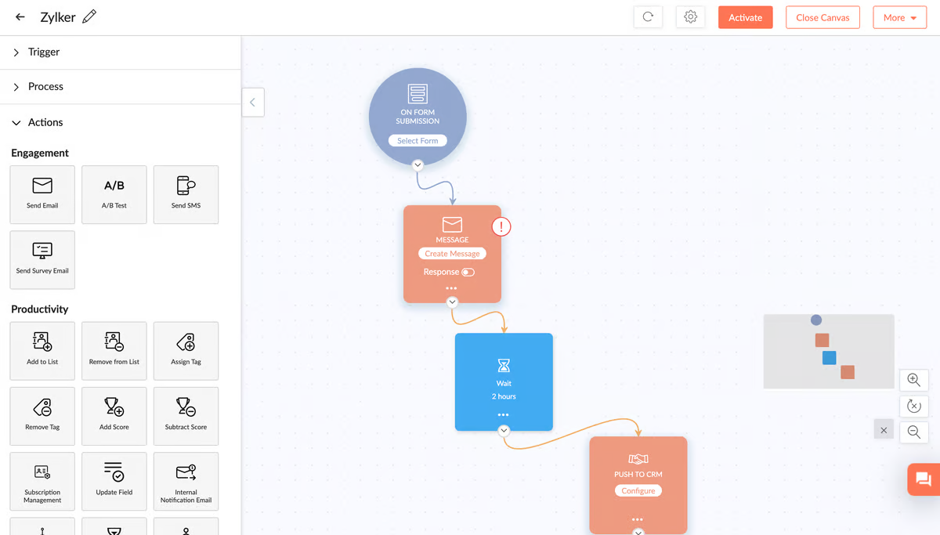Toggle the Response switch in Message
Viewport: 940px width, 535px height.
(x=468, y=273)
